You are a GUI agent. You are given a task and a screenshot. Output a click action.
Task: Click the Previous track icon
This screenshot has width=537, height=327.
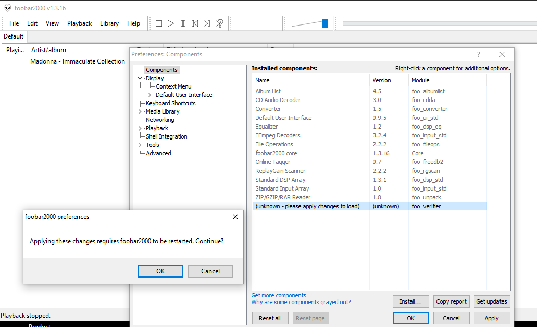[195, 23]
